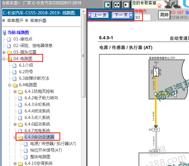Collapse all menus with 菜单折叠
The height and width of the screenshot is (166, 189).
tap(38, 21)
